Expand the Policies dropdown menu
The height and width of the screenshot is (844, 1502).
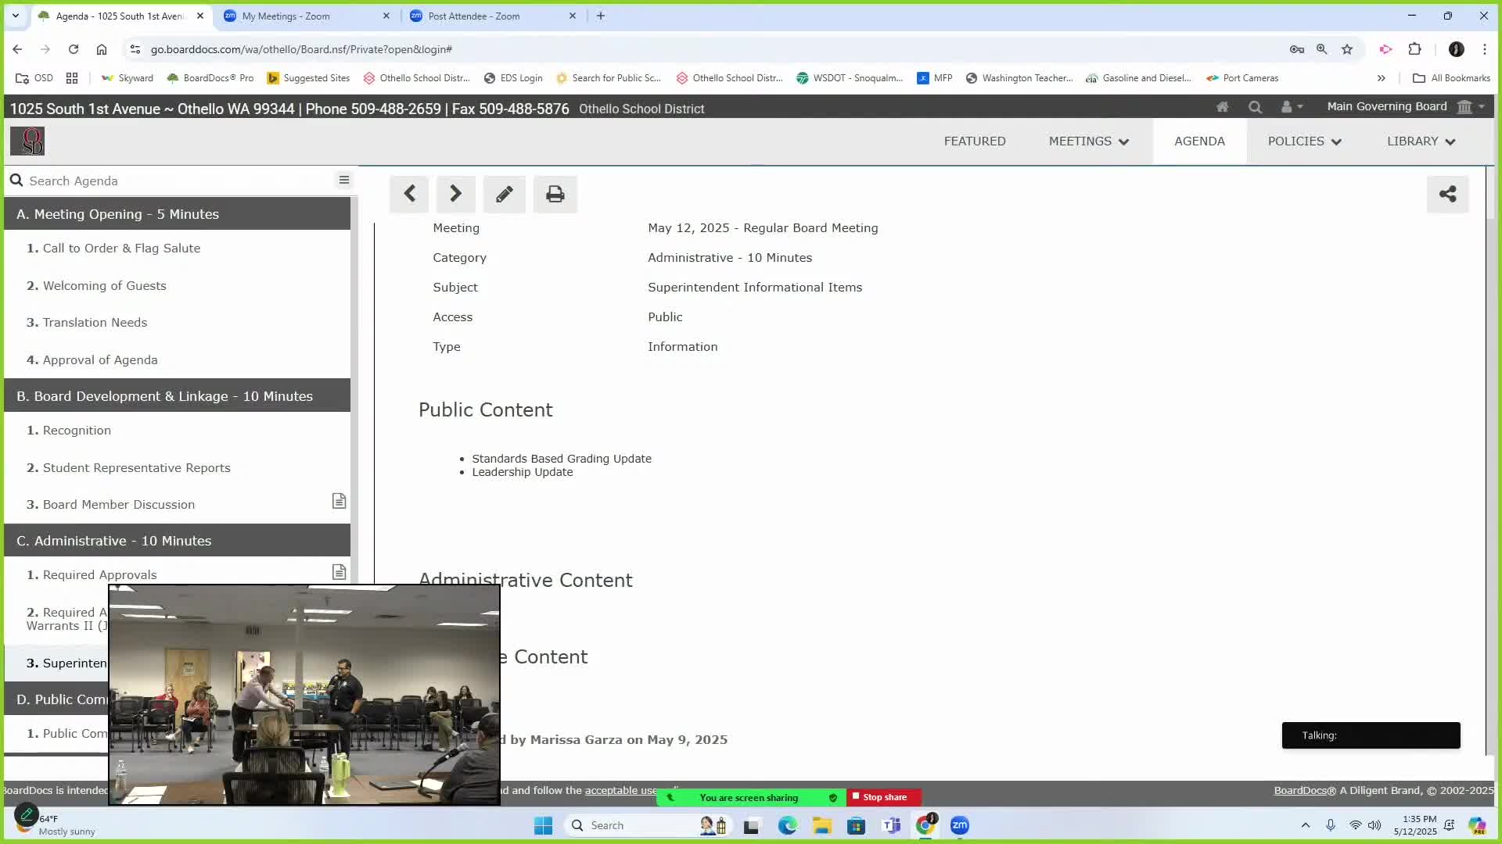coord(1304,141)
